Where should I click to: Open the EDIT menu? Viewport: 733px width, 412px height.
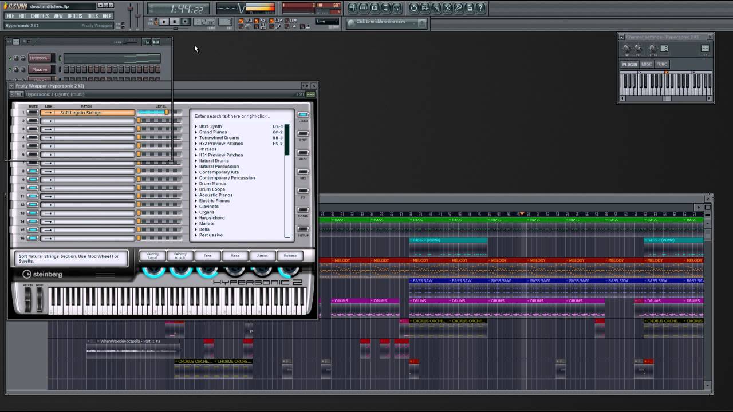pyautogui.click(x=22, y=16)
